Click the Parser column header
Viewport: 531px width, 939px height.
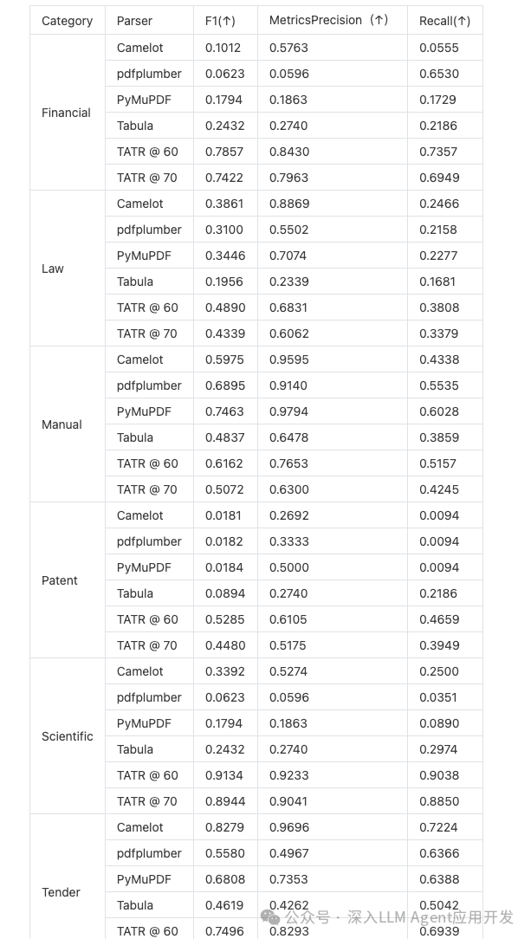[134, 21]
